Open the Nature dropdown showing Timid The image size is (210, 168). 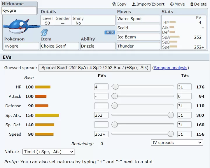point(49,152)
